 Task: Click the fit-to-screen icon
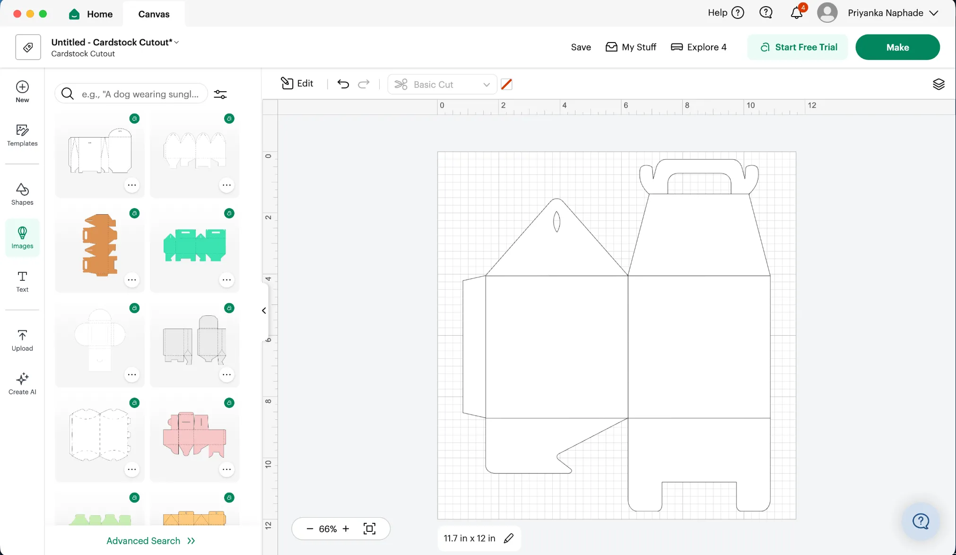tap(369, 529)
